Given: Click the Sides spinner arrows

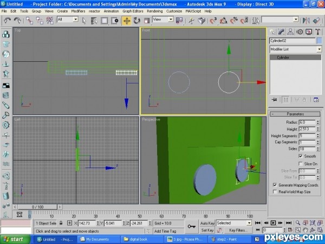Looking at the screenshot, I should point(318,149).
